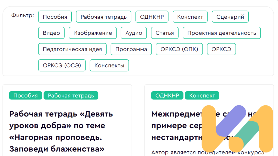This screenshot has width=278, height=156.
Task: Pick the Изображение filter
Action: (x=93, y=33)
